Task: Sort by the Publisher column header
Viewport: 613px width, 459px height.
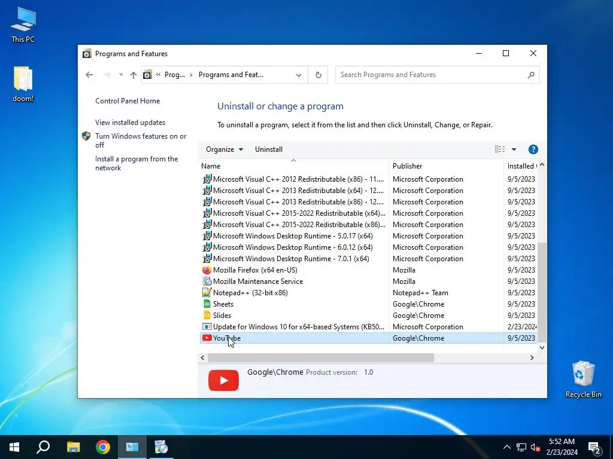Action: pyautogui.click(x=446, y=166)
